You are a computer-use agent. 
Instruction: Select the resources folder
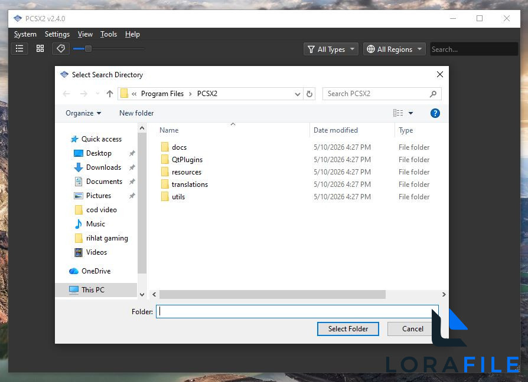pos(186,172)
